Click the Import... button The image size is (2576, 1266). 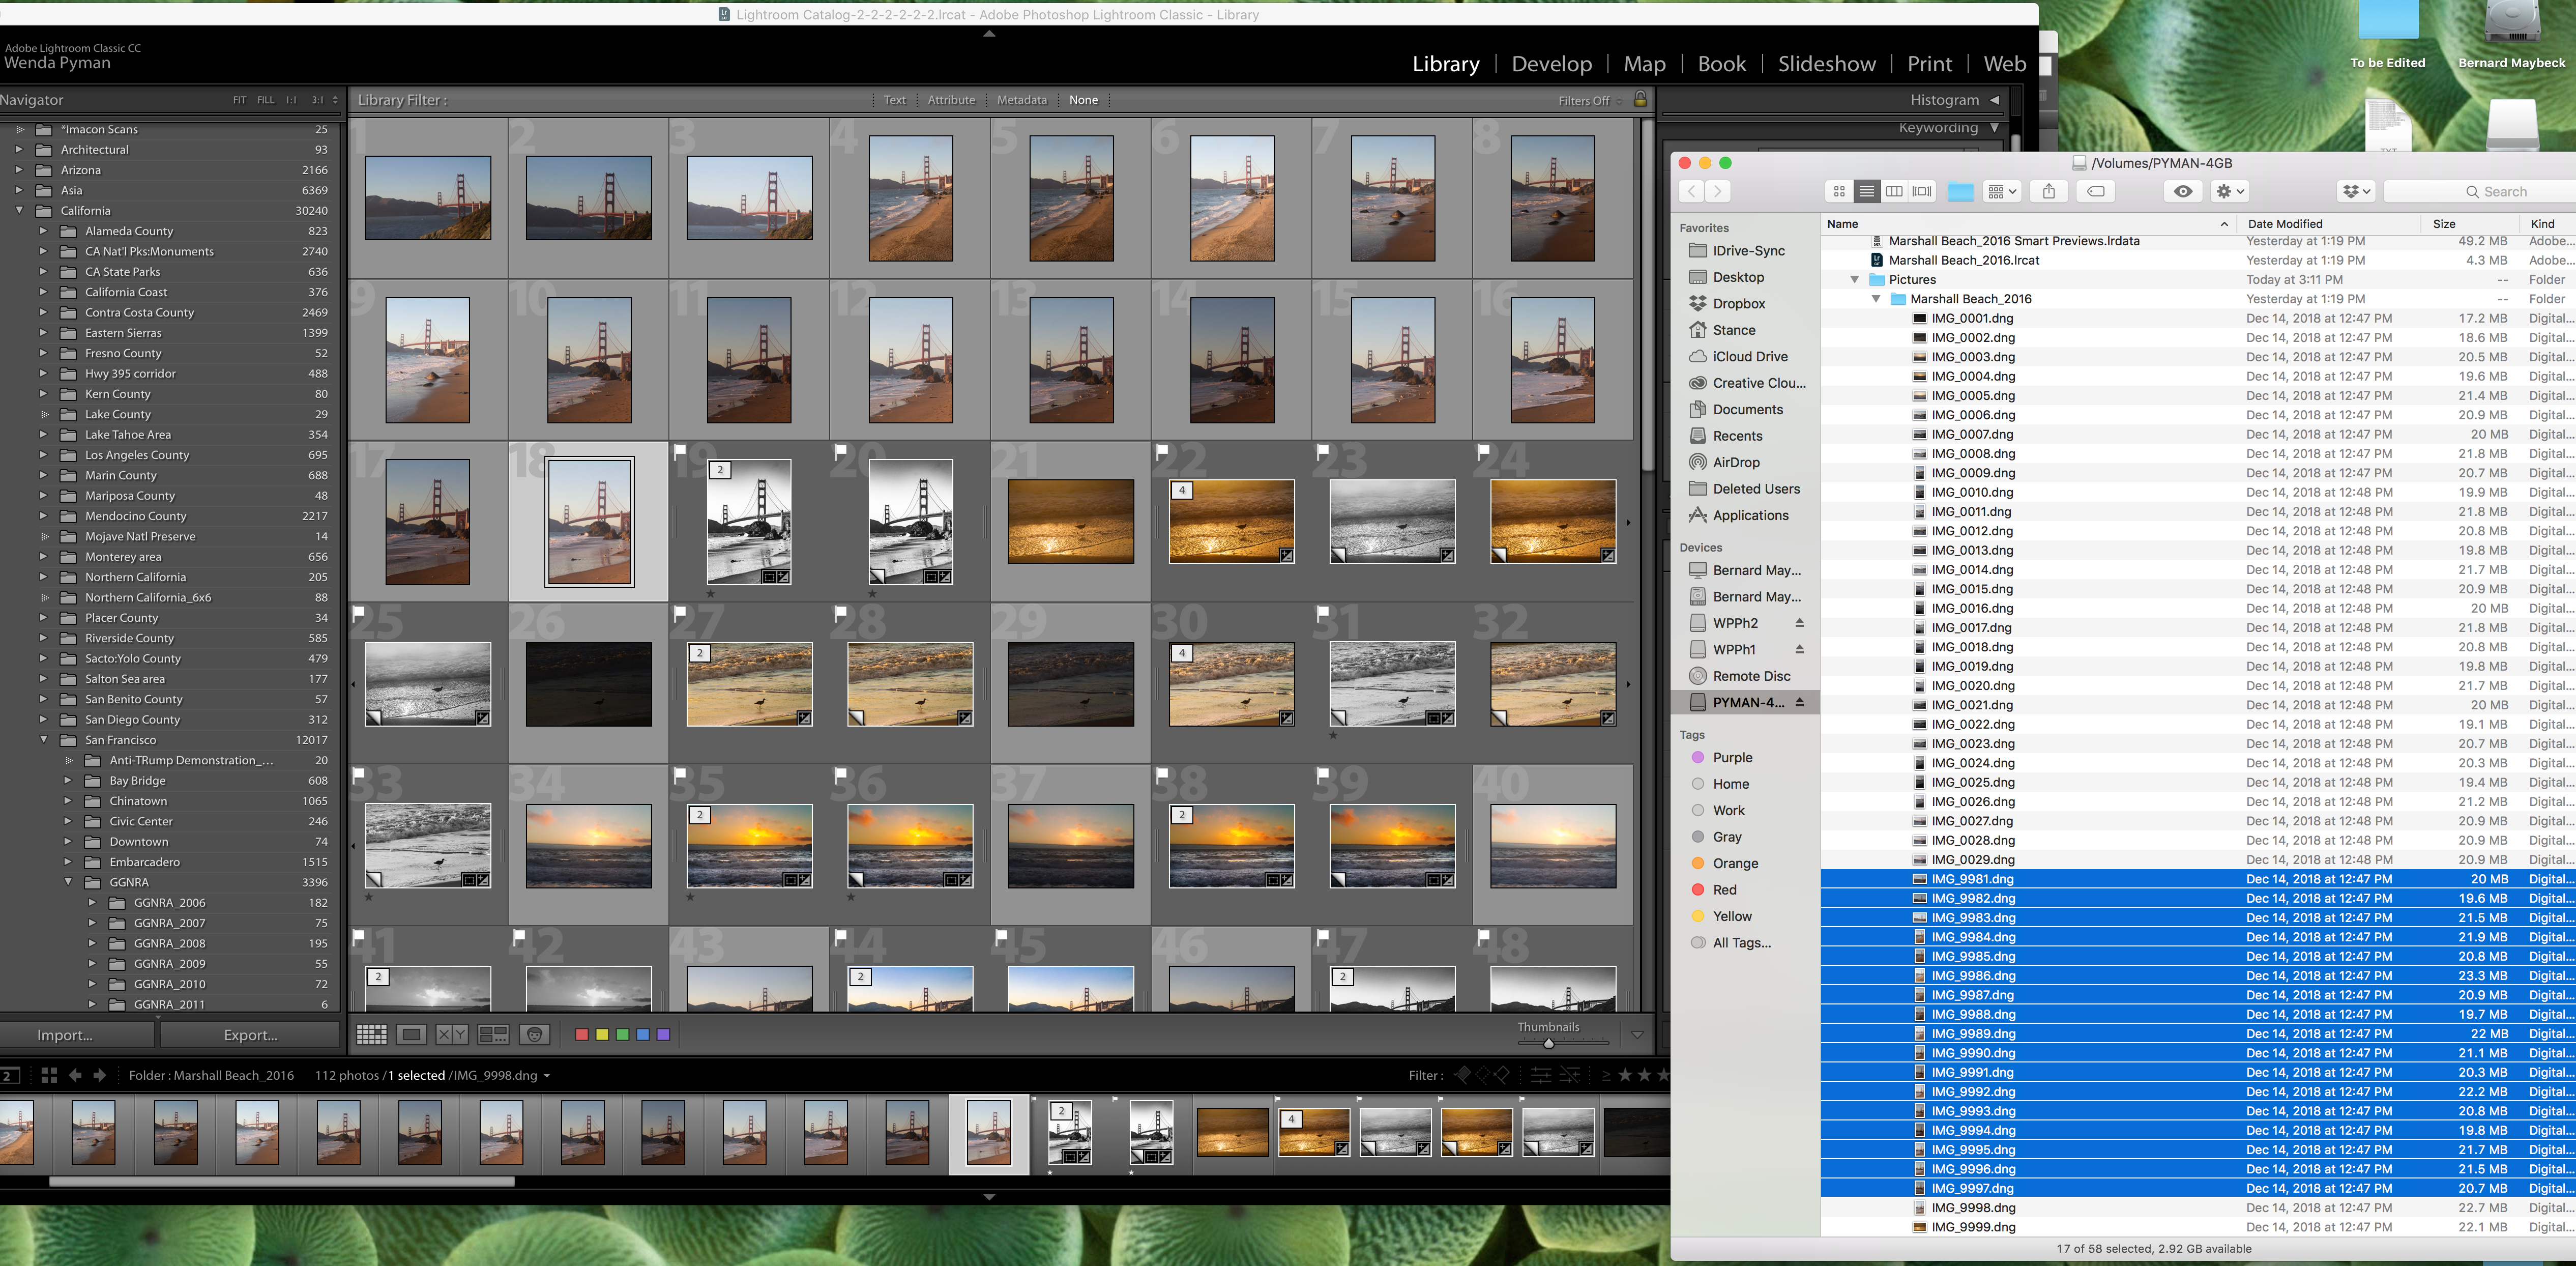point(65,1035)
